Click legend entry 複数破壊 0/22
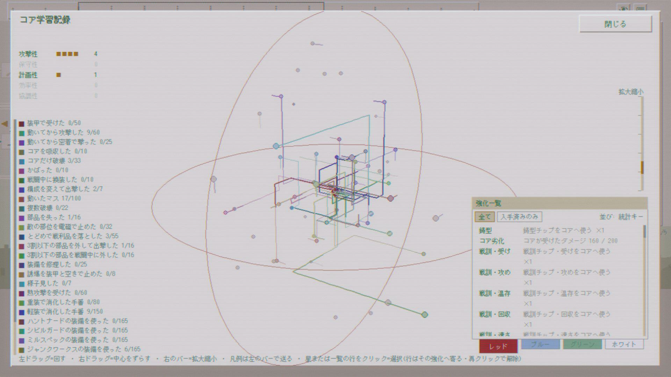 [44, 208]
